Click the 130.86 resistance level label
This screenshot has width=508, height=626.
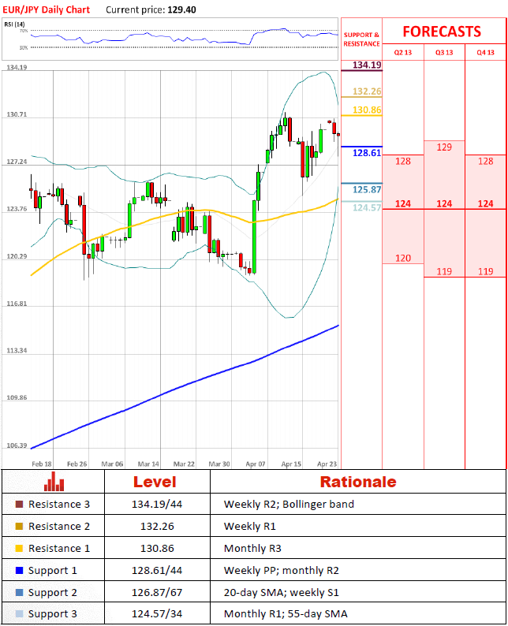click(367, 110)
